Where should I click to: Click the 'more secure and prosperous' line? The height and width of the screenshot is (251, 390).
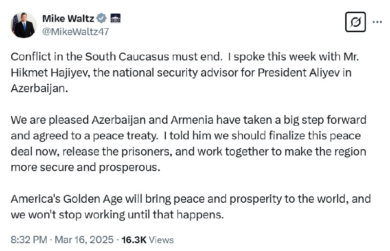85,167
